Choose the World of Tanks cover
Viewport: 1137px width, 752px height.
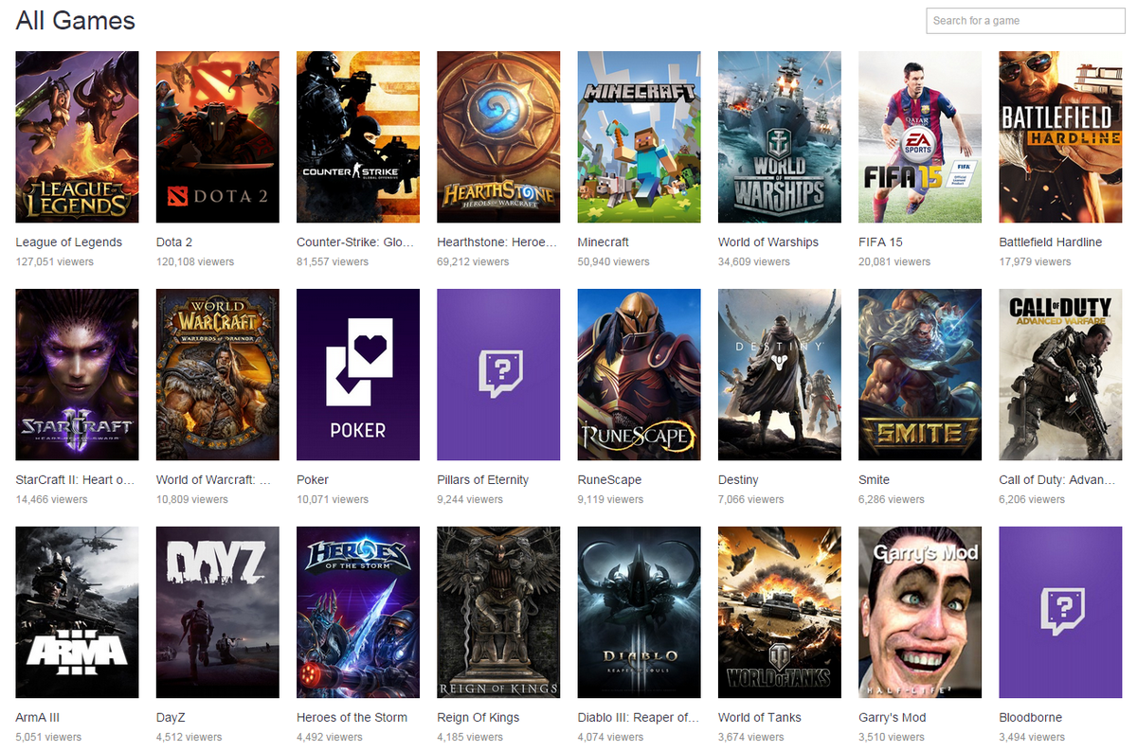(x=780, y=613)
